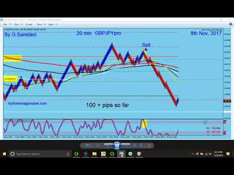Open the Print dropdown menu
234x175 pixels.
[x=18, y=24]
